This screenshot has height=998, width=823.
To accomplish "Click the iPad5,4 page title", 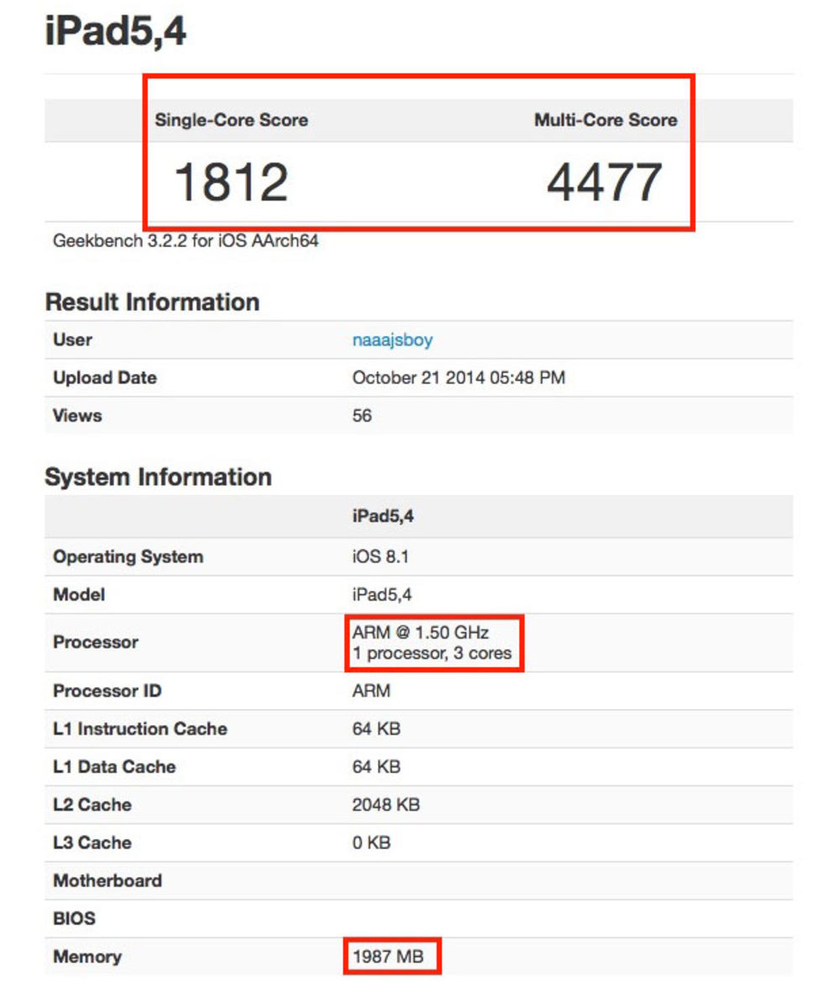I will (116, 32).
